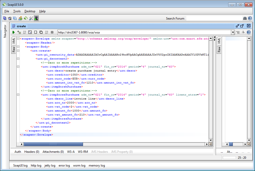This screenshot has height=171, width=255.
Task: Open help from the main toolbar
Action: coord(250,18)
